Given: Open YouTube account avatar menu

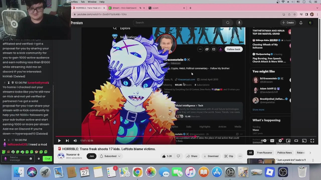Looking at the screenshot, I should click(310, 23).
